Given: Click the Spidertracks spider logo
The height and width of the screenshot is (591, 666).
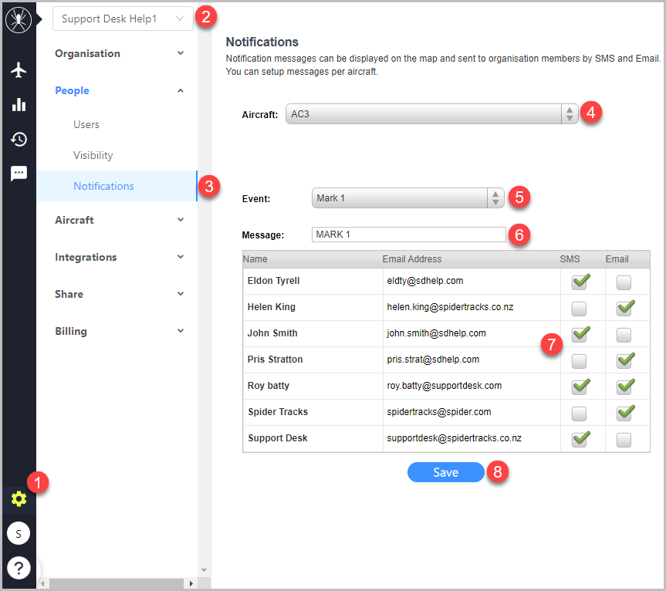Looking at the screenshot, I should (x=18, y=20).
